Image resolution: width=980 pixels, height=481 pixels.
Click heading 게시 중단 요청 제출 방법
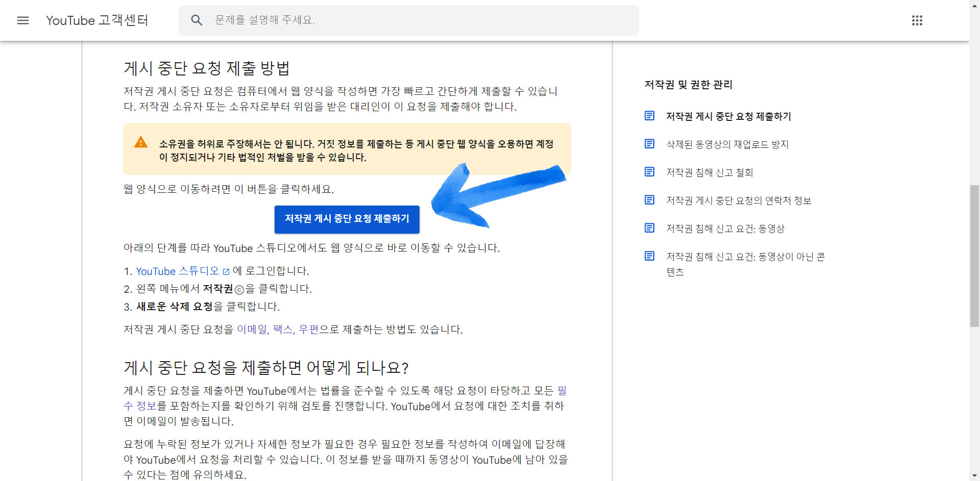(207, 68)
